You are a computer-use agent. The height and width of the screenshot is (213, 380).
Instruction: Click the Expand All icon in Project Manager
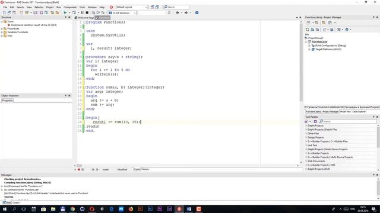click(312, 30)
